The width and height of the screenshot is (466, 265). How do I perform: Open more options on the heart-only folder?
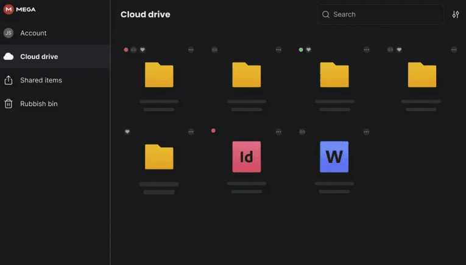(191, 132)
